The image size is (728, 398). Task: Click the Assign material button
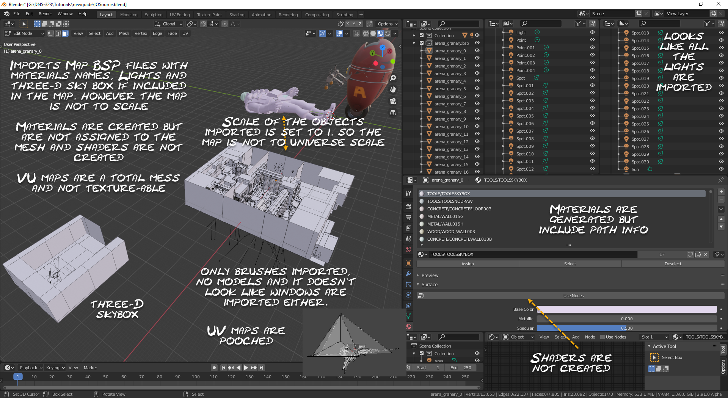pyautogui.click(x=468, y=264)
